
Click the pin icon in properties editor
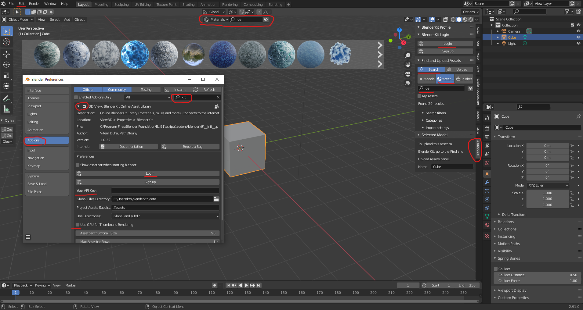click(x=578, y=116)
